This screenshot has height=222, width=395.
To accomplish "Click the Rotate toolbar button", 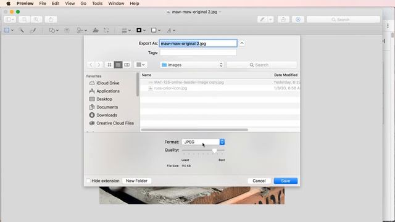I will point(283,19).
